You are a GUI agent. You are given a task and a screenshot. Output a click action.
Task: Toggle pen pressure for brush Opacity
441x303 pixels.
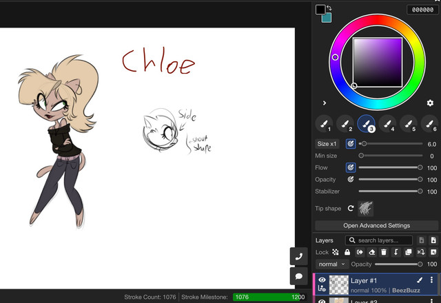click(351, 179)
